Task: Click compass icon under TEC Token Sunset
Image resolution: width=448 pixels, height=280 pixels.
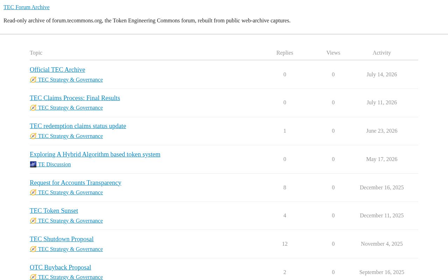Action: coord(33,221)
